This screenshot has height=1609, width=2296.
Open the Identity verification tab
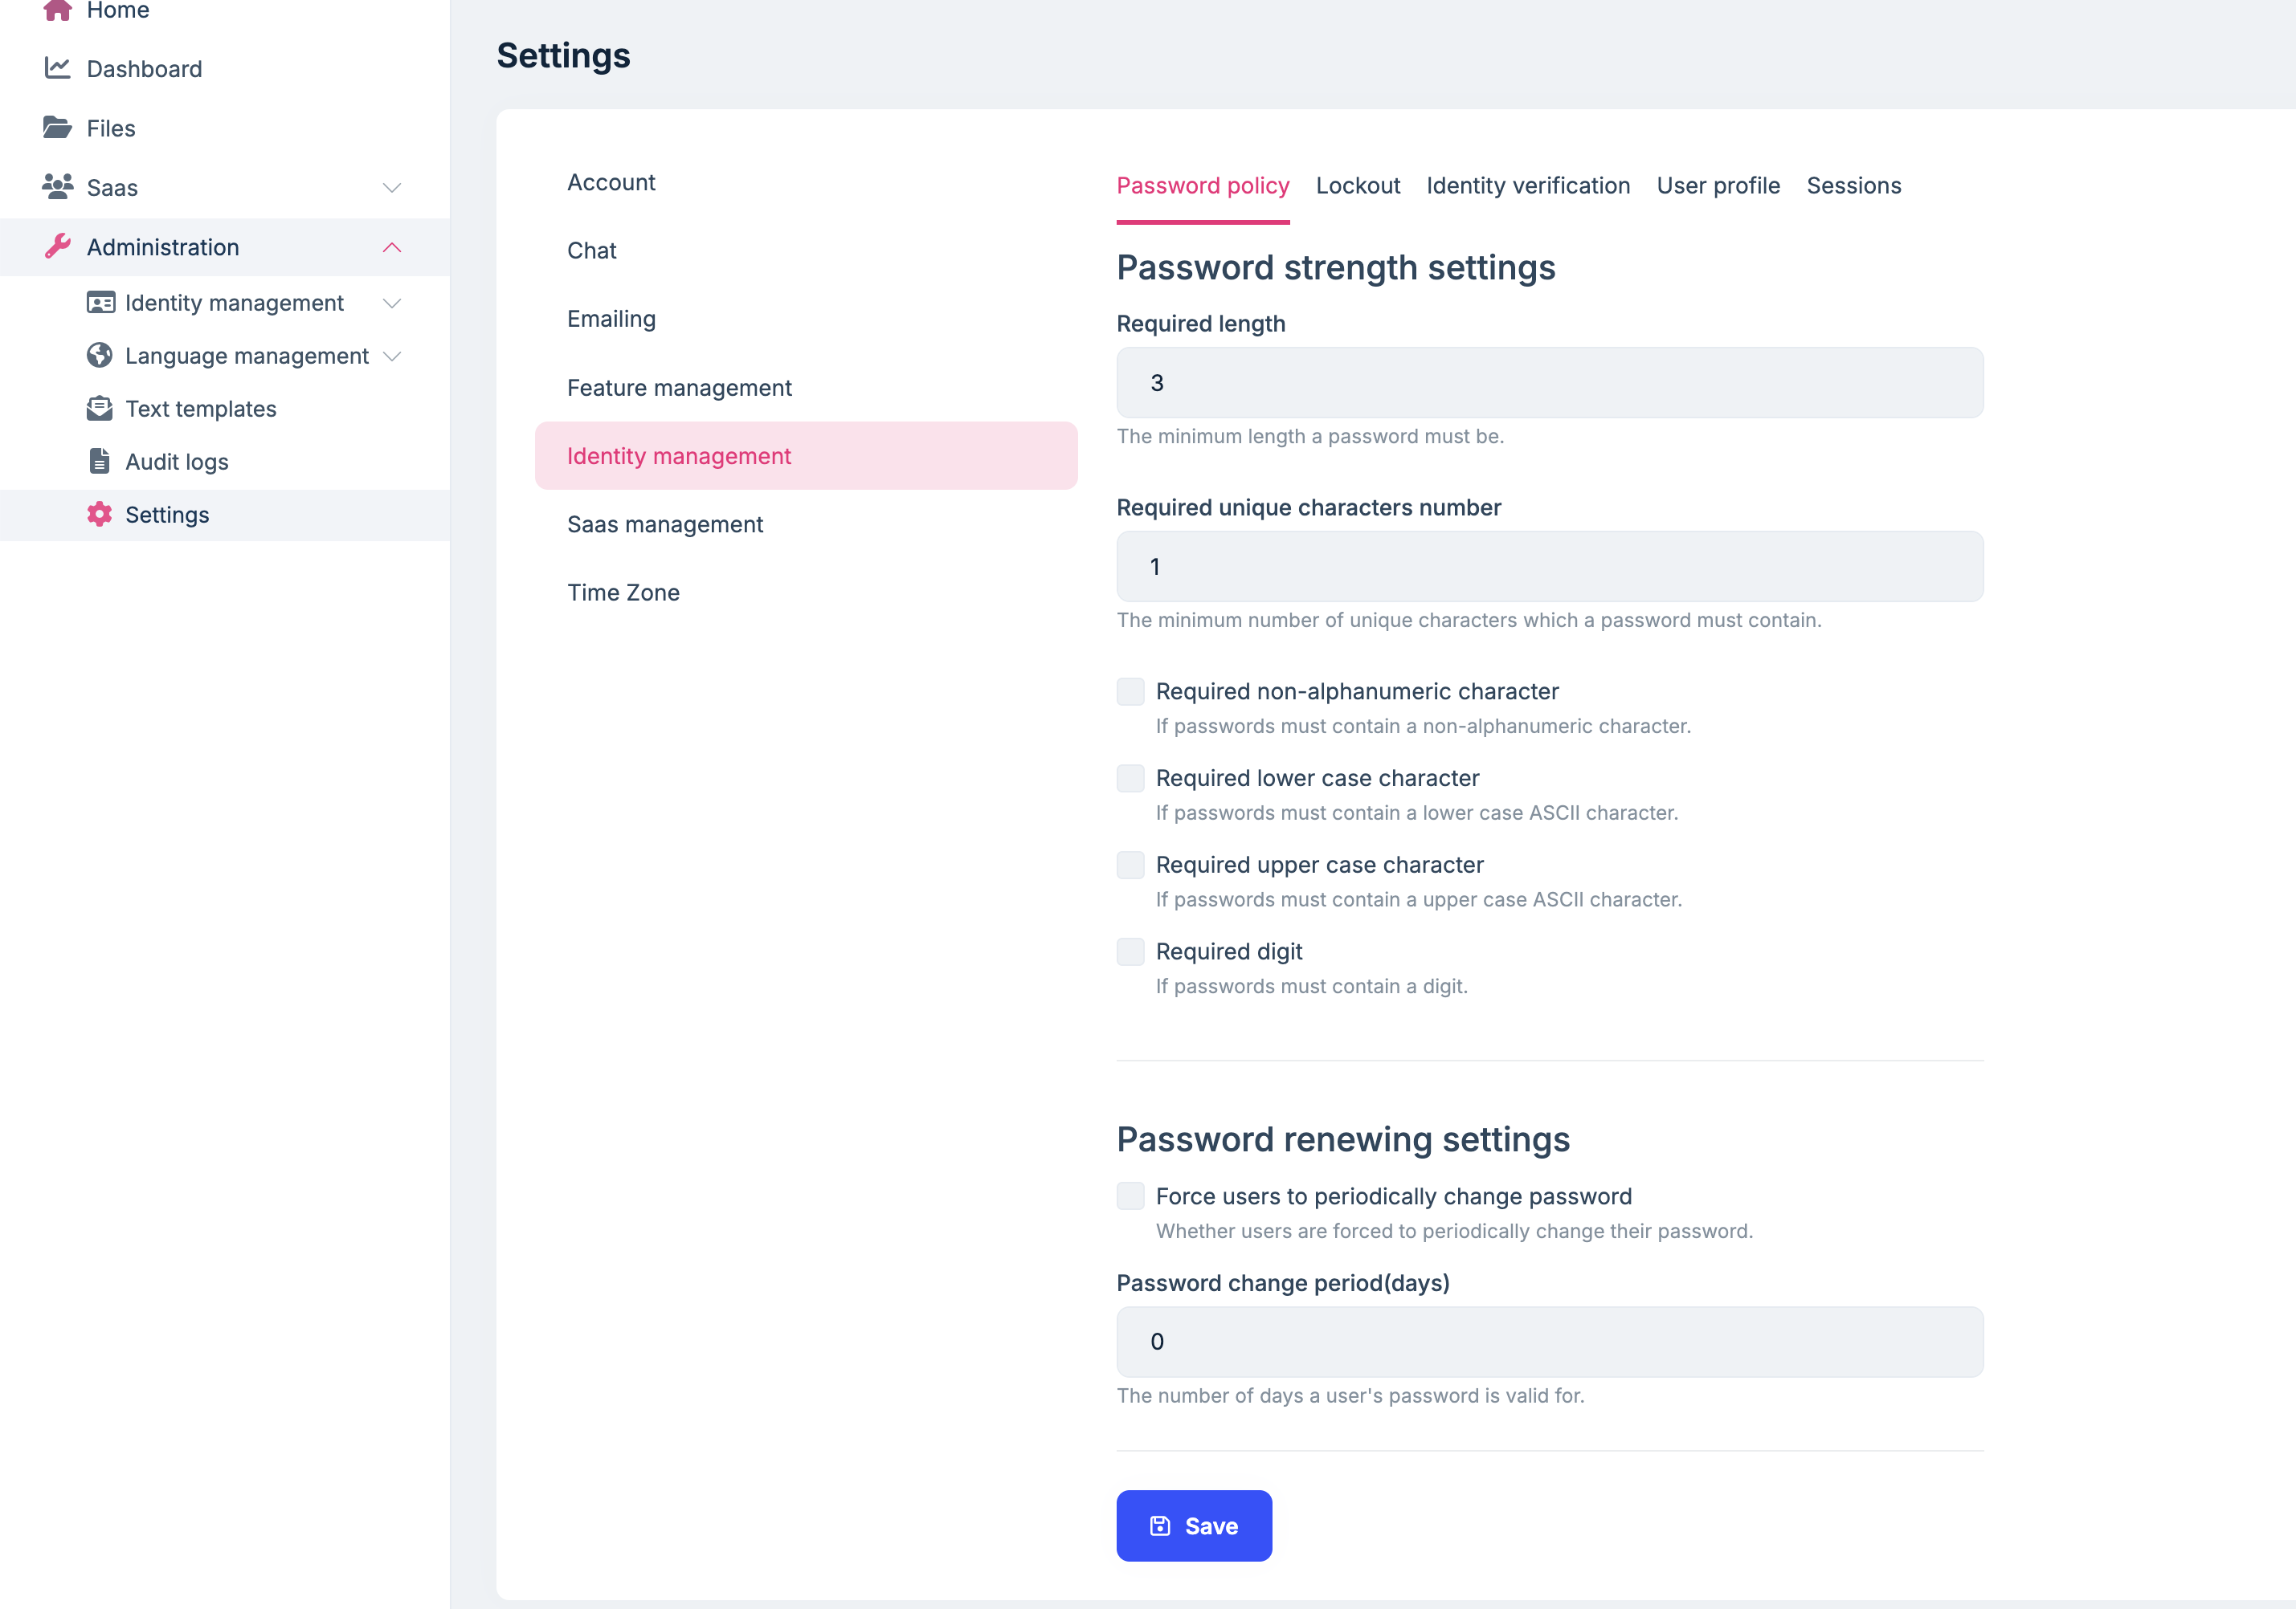click(x=1527, y=186)
